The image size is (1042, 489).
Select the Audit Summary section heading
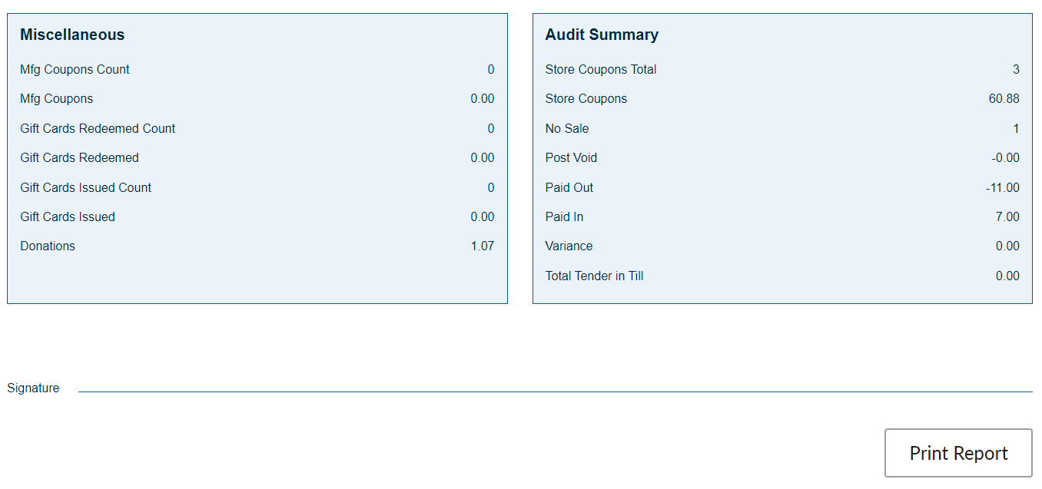tap(602, 35)
